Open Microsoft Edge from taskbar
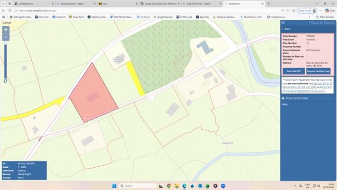This screenshot has height=190, width=337. tap(185, 185)
